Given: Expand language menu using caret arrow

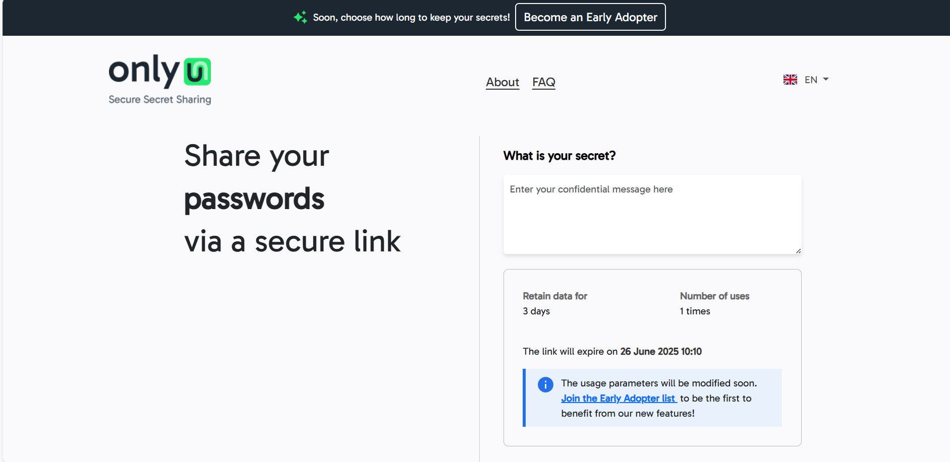Looking at the screenshot, I should tap(826, 79).
